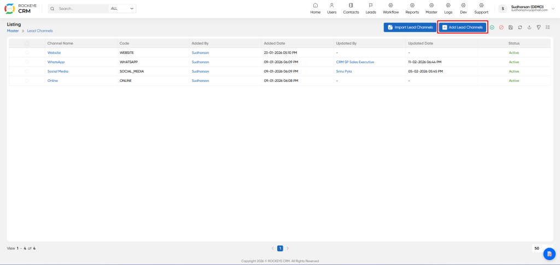The height and width of the screenshot is (265, 560).
Task: Sort by Added By column header
Action: click(200, 43)
